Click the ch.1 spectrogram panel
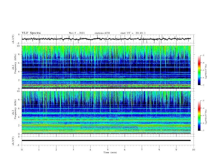This screenshot has width=218, height=168. (106, 67)
